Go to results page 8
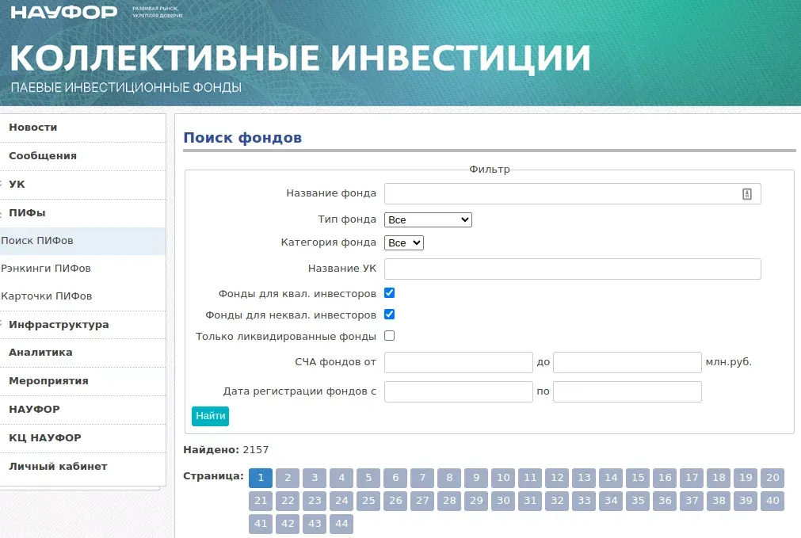Viewport: 801px width, 538px height. (x=449, y=478)
